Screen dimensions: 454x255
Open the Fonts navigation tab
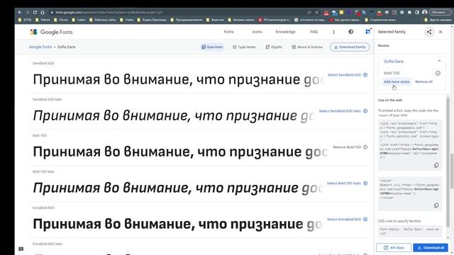point(228,32)
